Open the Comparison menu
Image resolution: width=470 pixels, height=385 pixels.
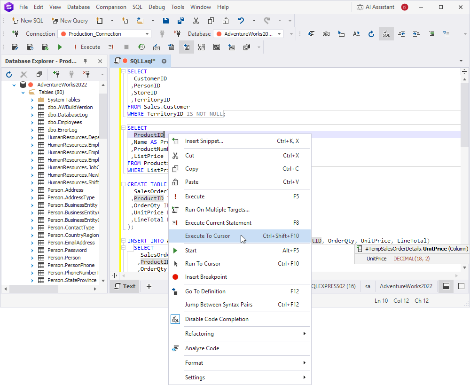[111, 7]
